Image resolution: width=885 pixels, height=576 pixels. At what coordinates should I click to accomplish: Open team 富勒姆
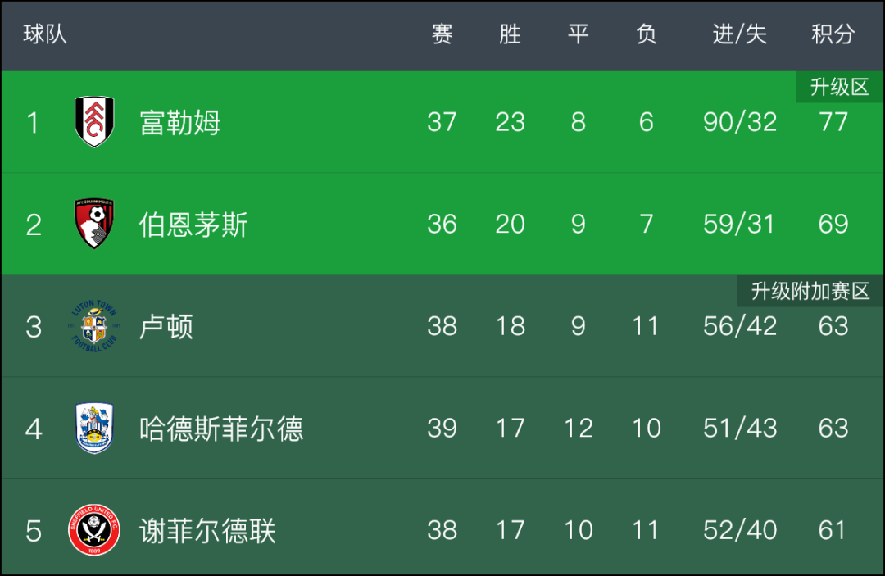[180, 122]
